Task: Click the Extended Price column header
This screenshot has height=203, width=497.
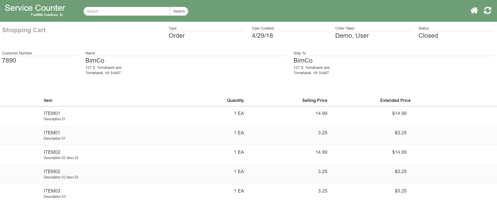Action: 395,100
